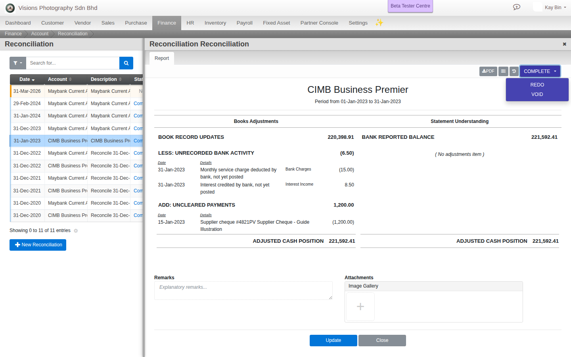This screenshot has height=357, width=571.
Task: Click the Visions Photography company logo
Action: click(10, 8)
